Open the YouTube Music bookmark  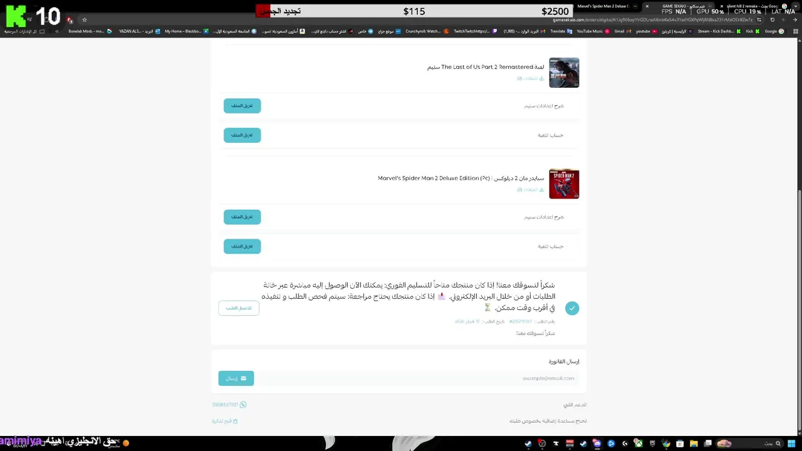coord(593,31)
